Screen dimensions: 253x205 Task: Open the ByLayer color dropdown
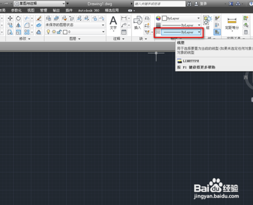click(x=181, y=18)
